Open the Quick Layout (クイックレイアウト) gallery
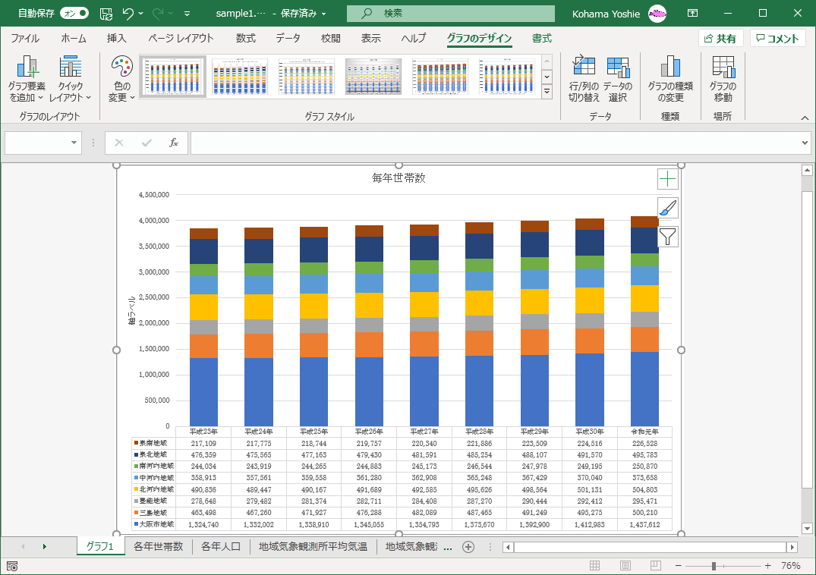Viewport: 816px width, 575px height. point(70,68)
